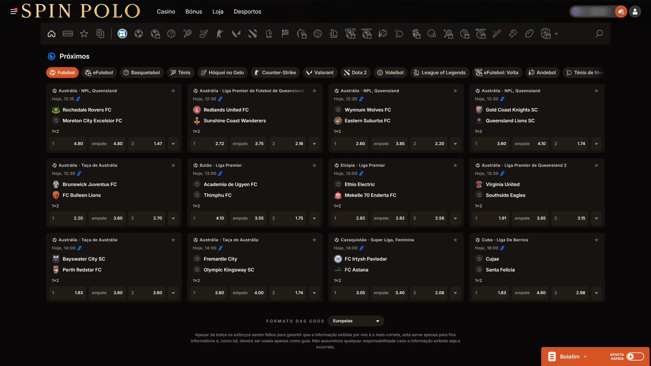651x366 pixels.
Task: Select the rugby ball icon in toolbar
Action: [x=529, y=34]
